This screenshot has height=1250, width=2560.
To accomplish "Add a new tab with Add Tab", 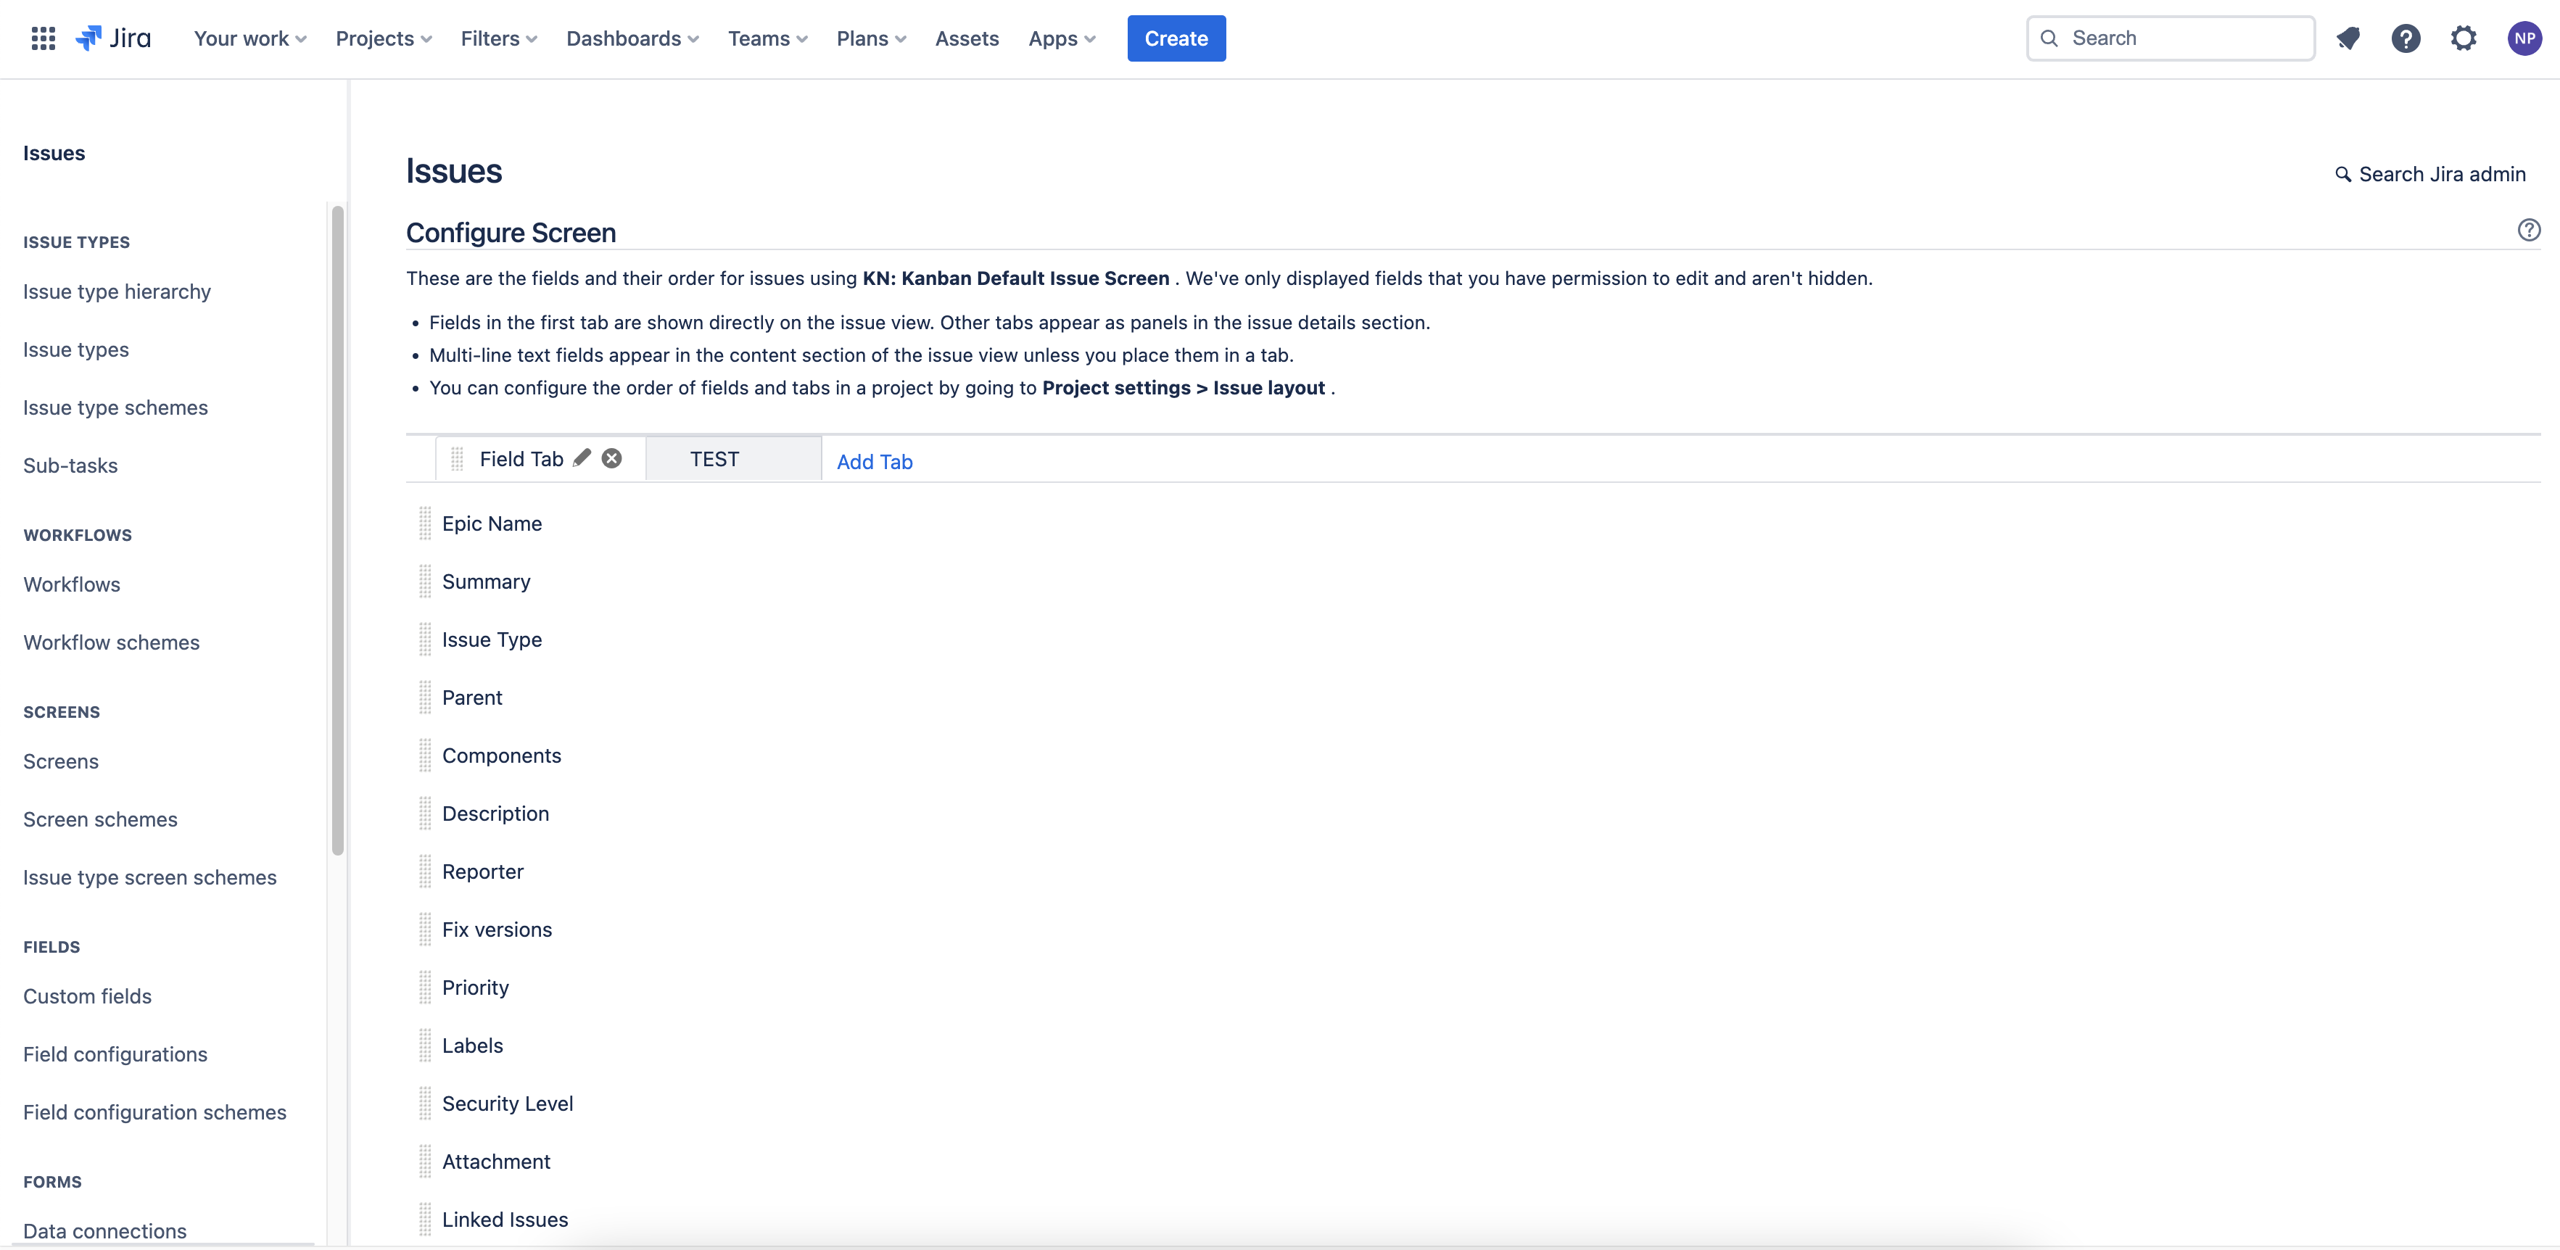I will click(x=875, y=461).
